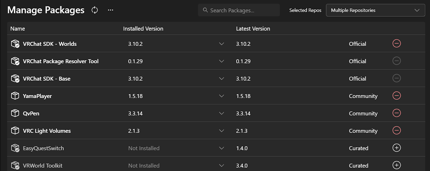Install VRWorld Toolkit with plus icon
This screenshot has width=430, height=171.
point(396,165)
